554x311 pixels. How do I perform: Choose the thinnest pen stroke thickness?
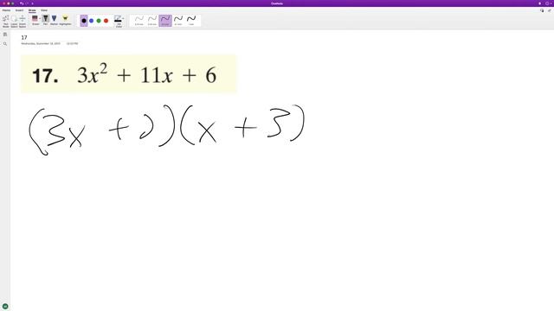[x=139, y=21]
